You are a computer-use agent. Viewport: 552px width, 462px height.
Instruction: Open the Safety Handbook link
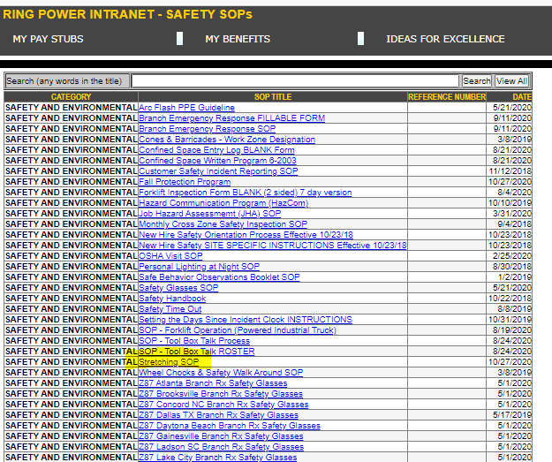[172, 299]
